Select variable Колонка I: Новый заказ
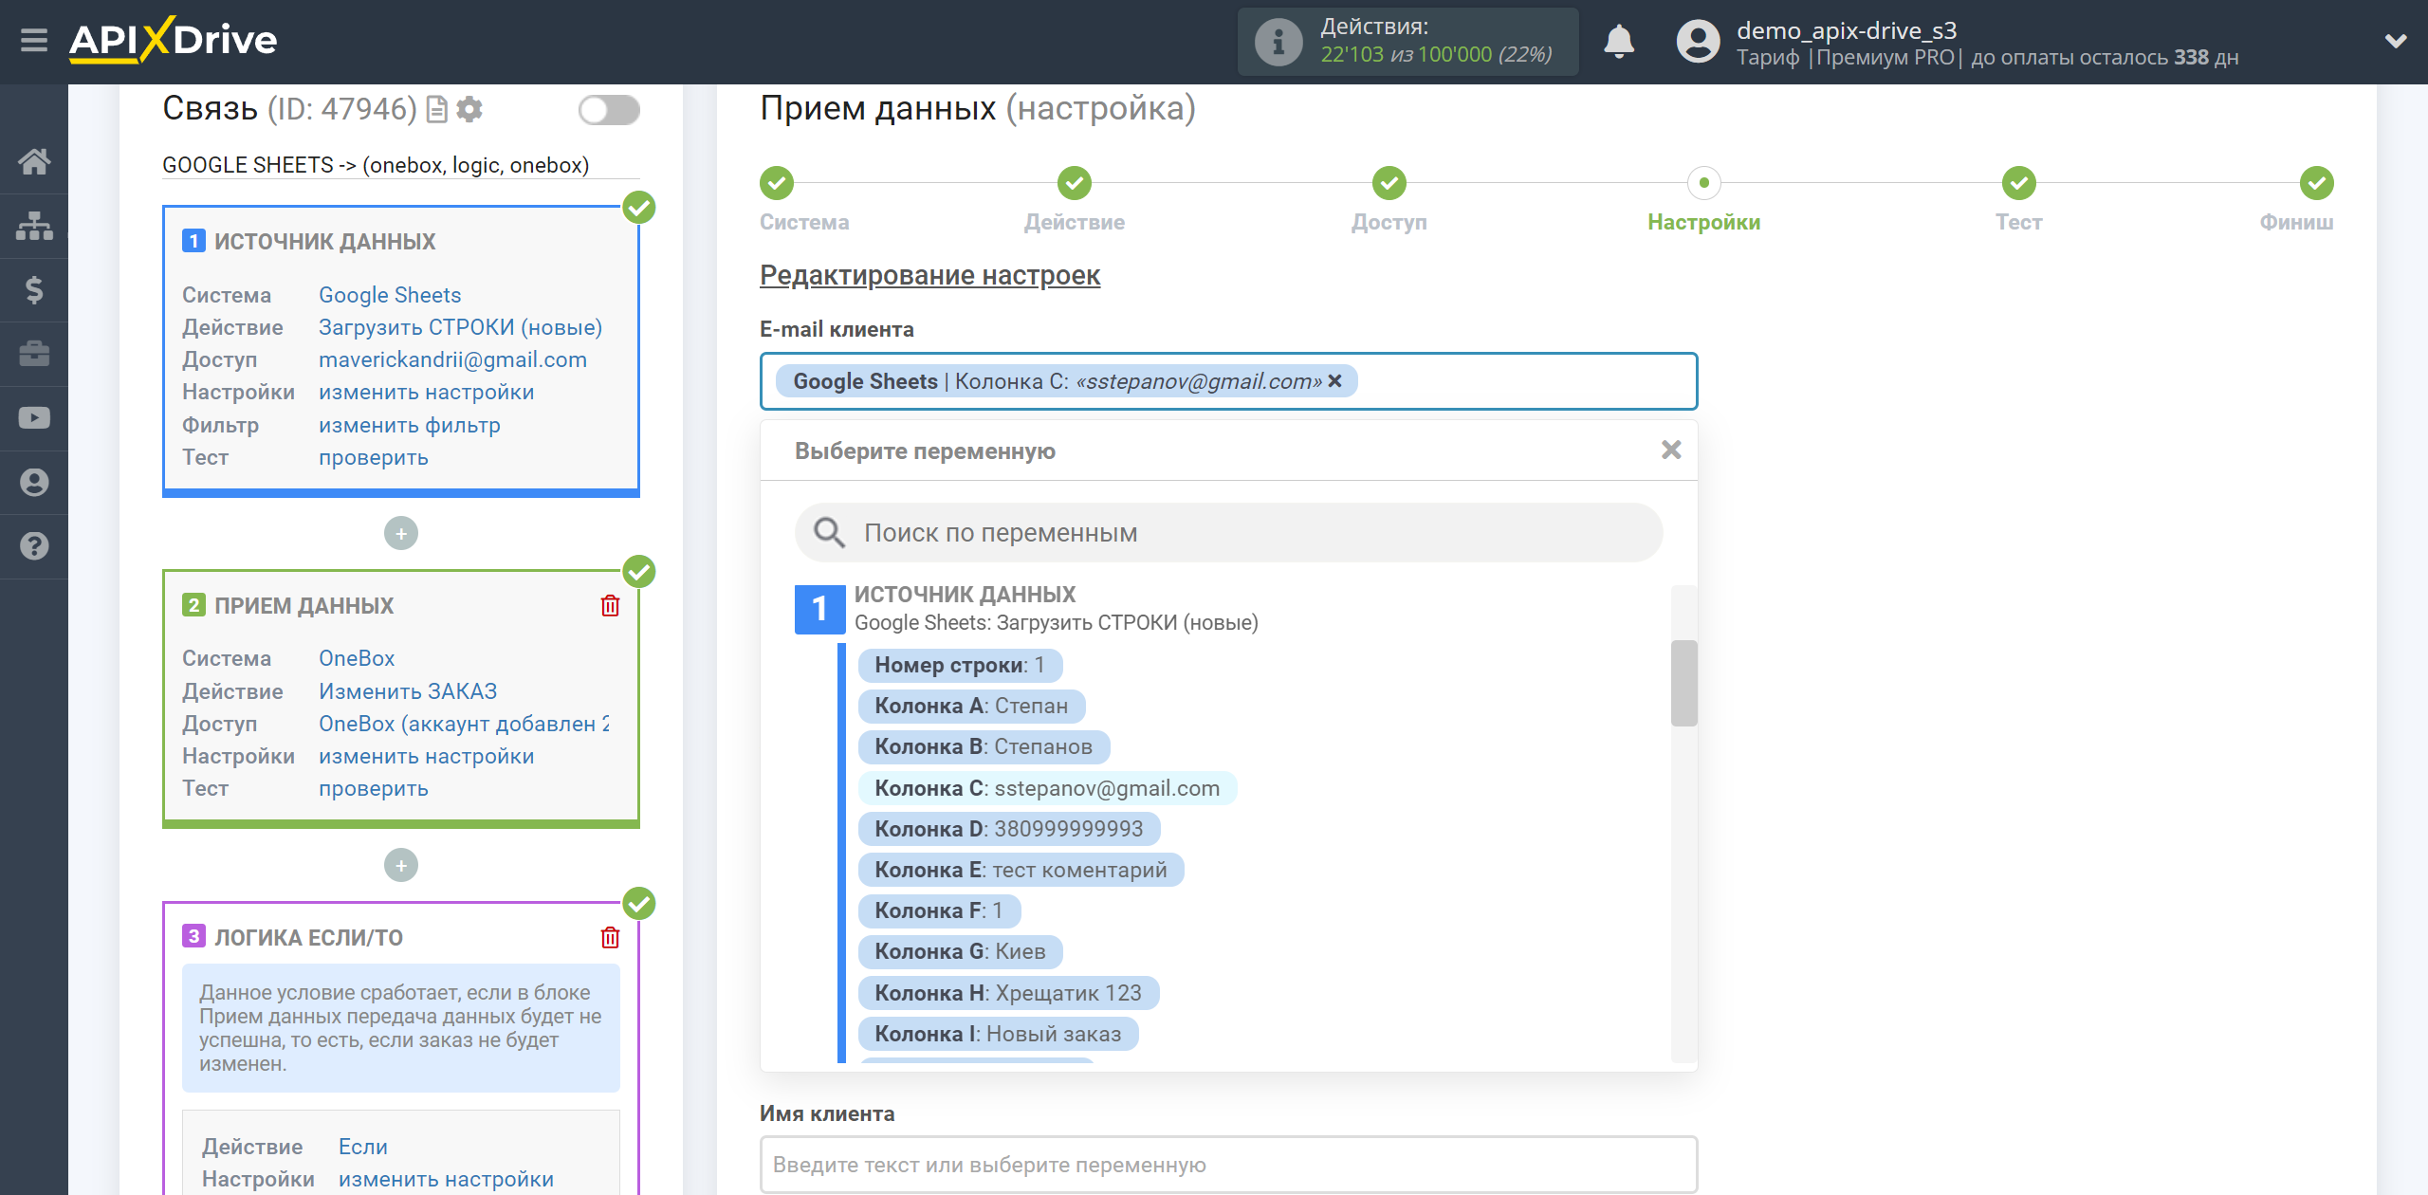This screenshot has height=1195, width=2428. (x=998, y=1034)
